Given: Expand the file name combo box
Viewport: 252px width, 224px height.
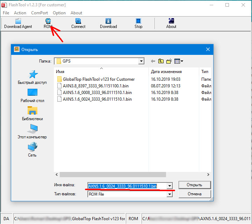Looking at the screenshot, I should tap(170, 186).
